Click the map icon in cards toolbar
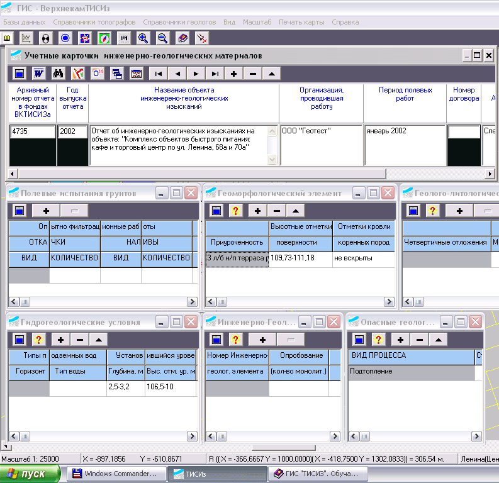Screen dimensions: 499x483 coord(78,74)
